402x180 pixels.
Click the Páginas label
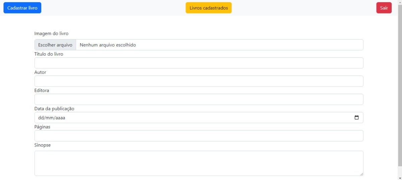pyautogui.click(x=42, y=127)
